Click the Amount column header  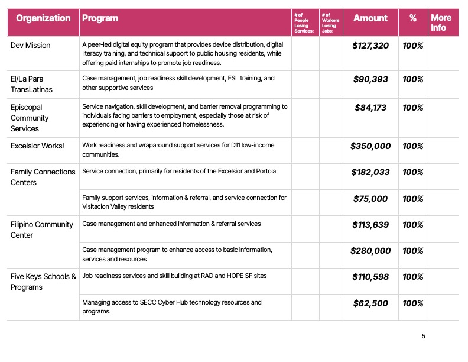(x=370, y=18)
